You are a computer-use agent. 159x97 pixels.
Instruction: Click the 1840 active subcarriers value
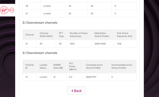click(72, 44)
